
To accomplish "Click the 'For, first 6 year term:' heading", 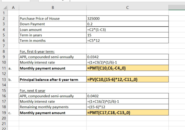I will 37,52.
